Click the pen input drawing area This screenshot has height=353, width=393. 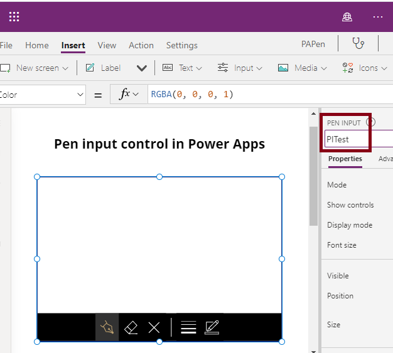tap(159, 245)
